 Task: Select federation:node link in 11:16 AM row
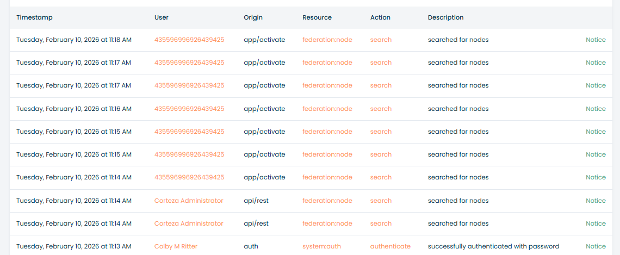[x=327, y=109]
